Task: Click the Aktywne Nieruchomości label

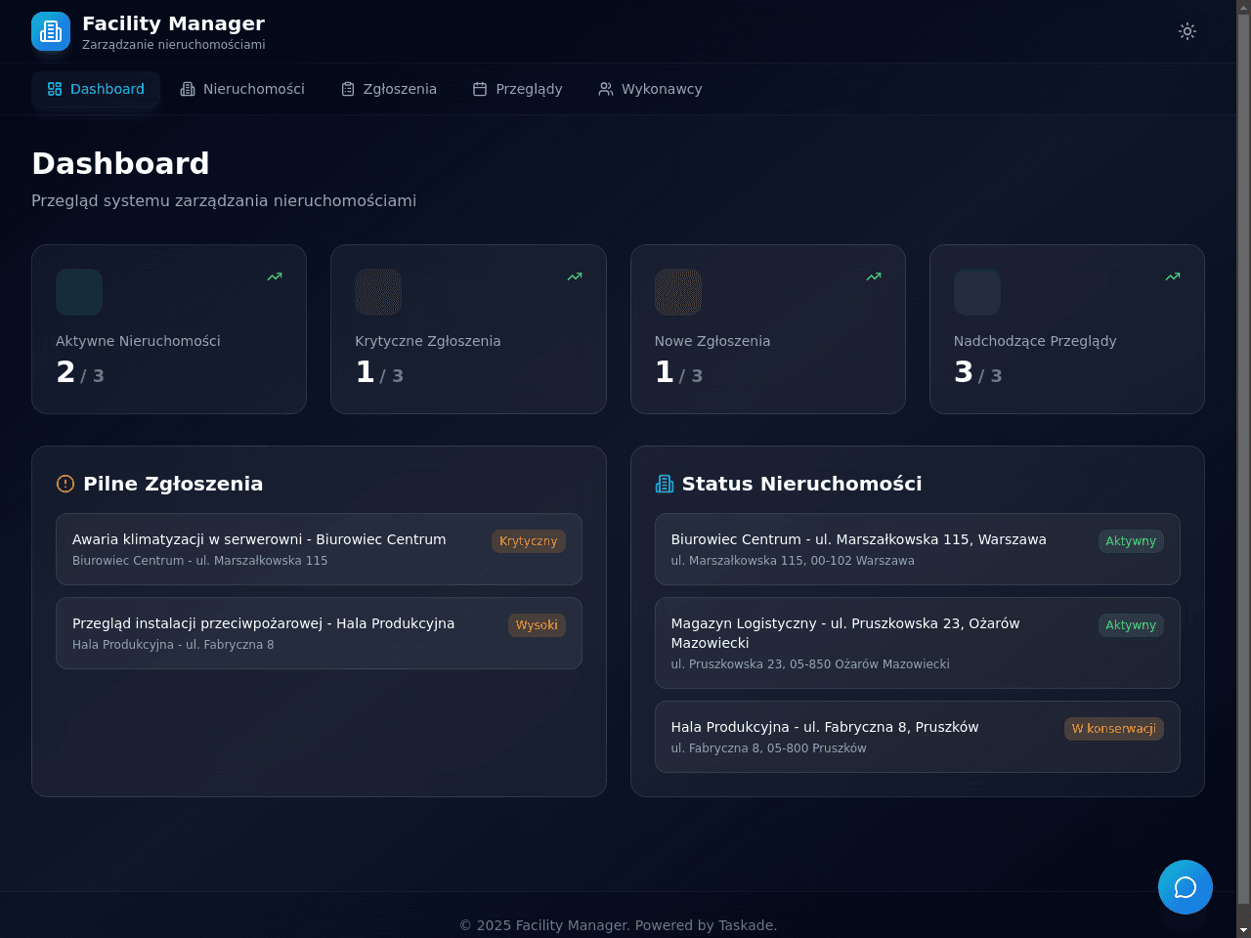Action: (138, 341)
